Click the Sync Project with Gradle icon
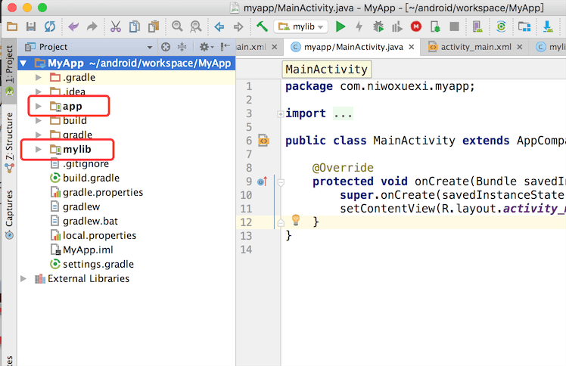The image size is (566, 366). tap(501, 26)
